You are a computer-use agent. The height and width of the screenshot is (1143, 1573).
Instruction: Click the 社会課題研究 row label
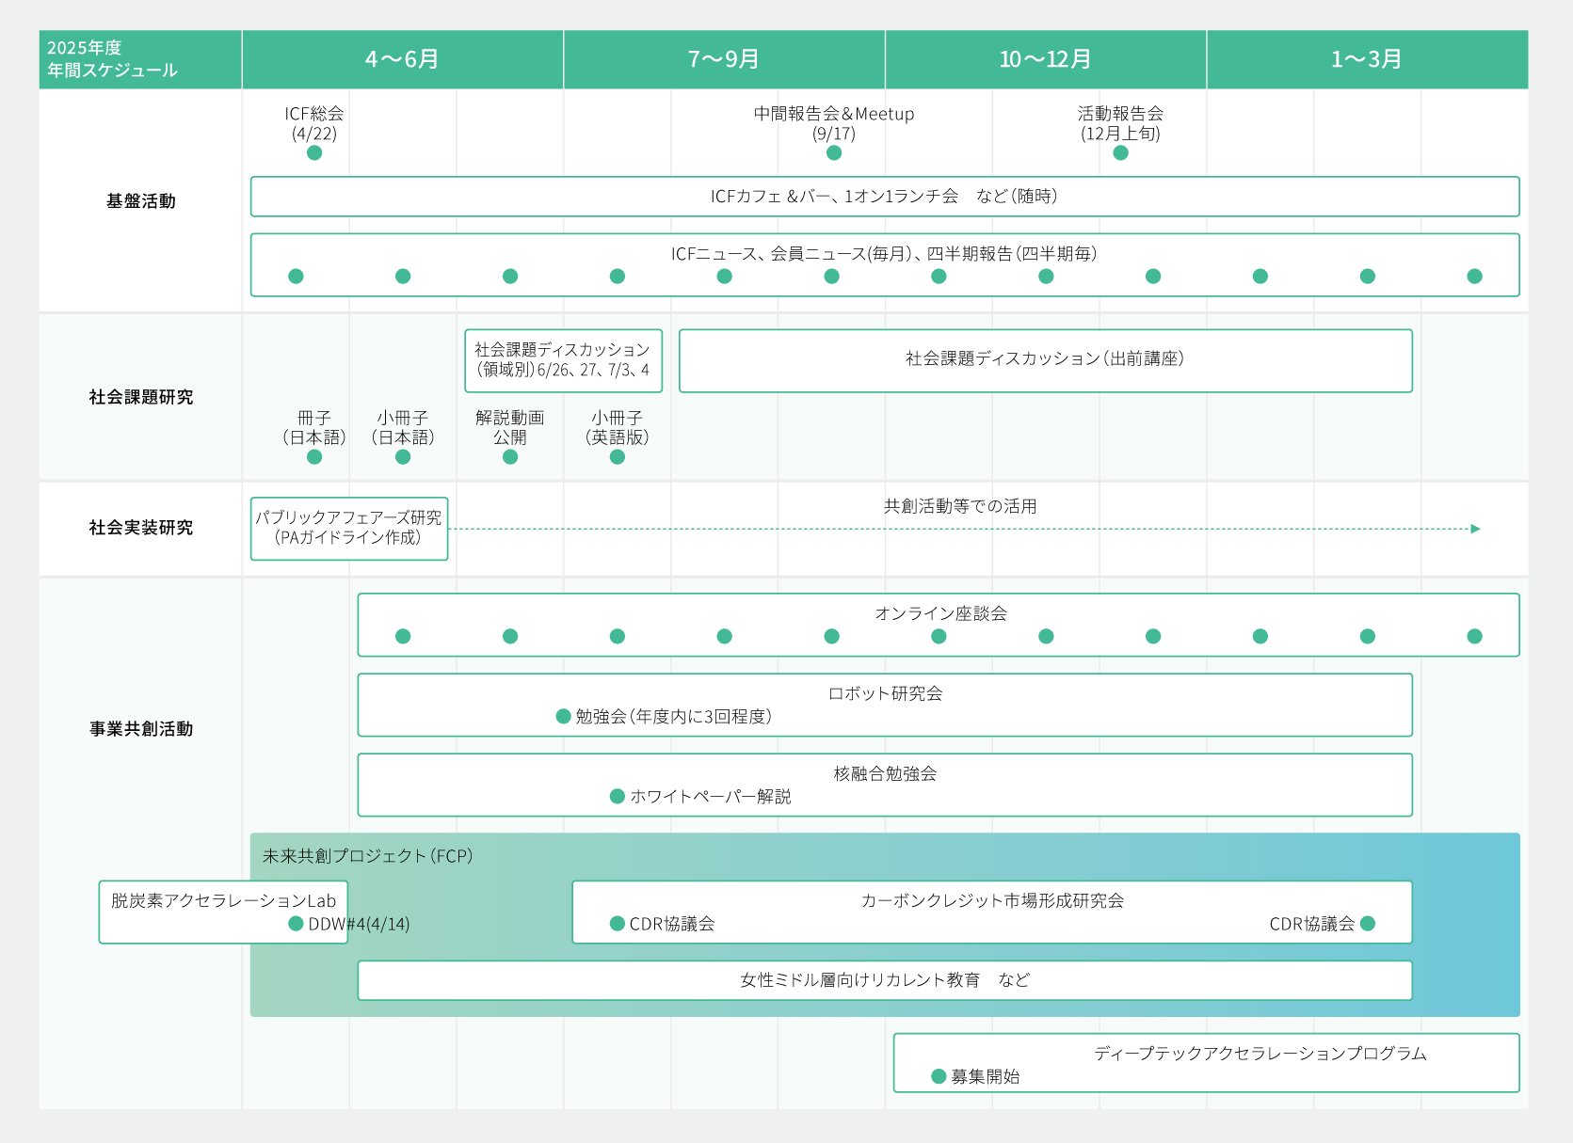point(141,397)
